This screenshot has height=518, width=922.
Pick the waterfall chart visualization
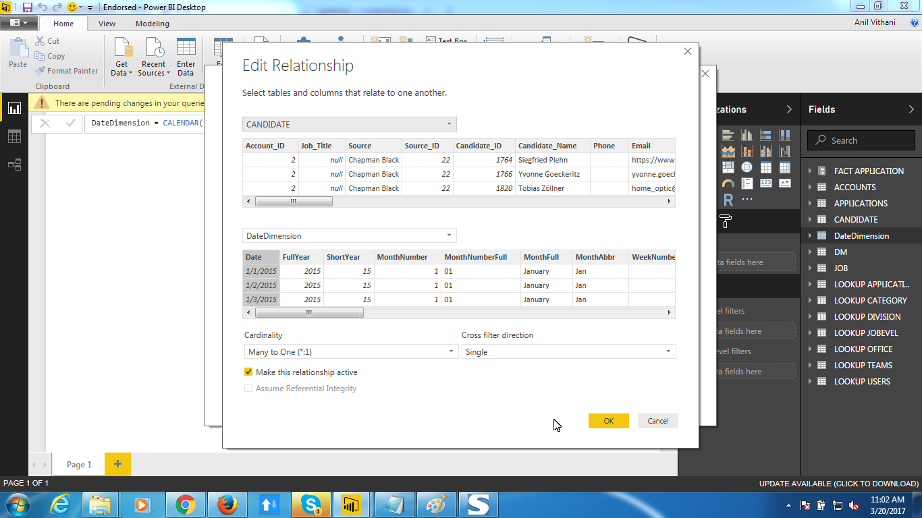point(784,151)
